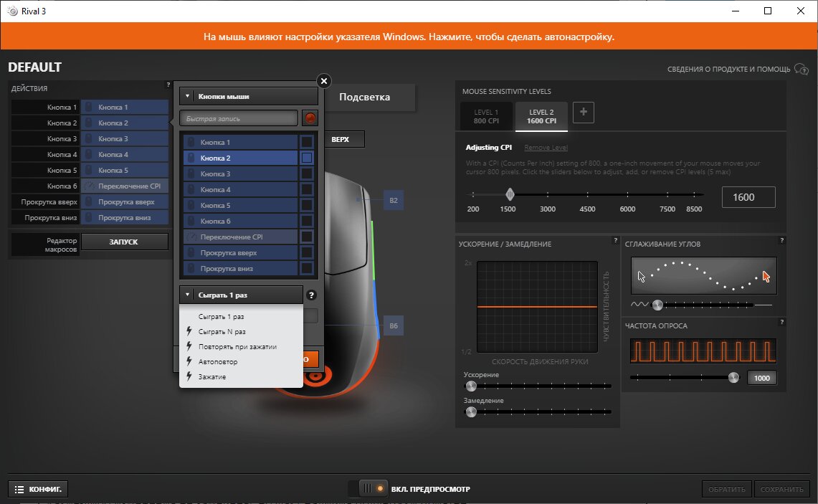This screenshot has width=818, height=504.
Task: Expand the Кнопки мыши category dropdown
Action: 249,97
